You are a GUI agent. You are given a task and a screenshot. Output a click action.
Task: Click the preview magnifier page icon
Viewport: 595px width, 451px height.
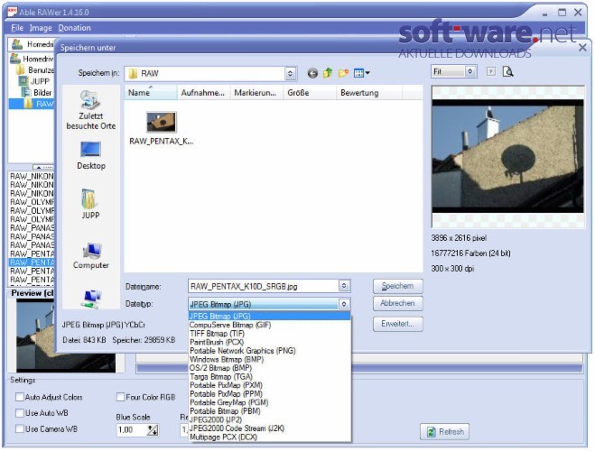pos(507,71)
